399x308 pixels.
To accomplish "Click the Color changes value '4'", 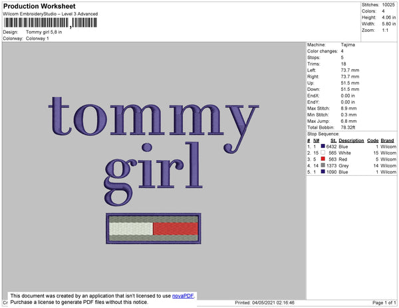I will 342,51.
